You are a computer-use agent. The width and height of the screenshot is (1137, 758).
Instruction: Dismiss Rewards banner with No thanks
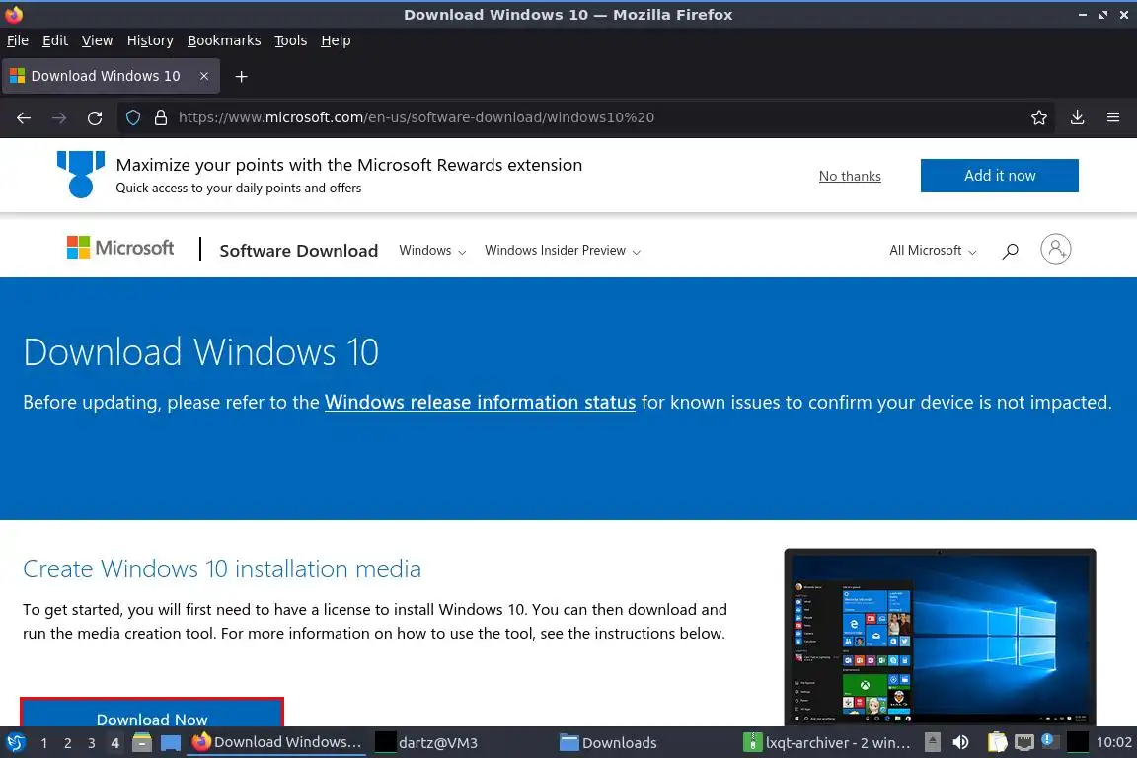point(850,177)
